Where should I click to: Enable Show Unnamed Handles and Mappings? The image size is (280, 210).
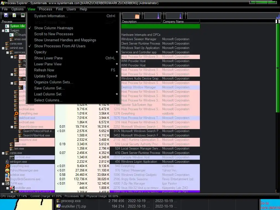tap(65, 40)
